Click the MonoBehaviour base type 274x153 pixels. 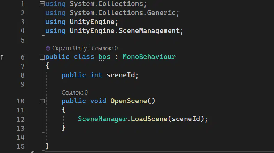149,57
